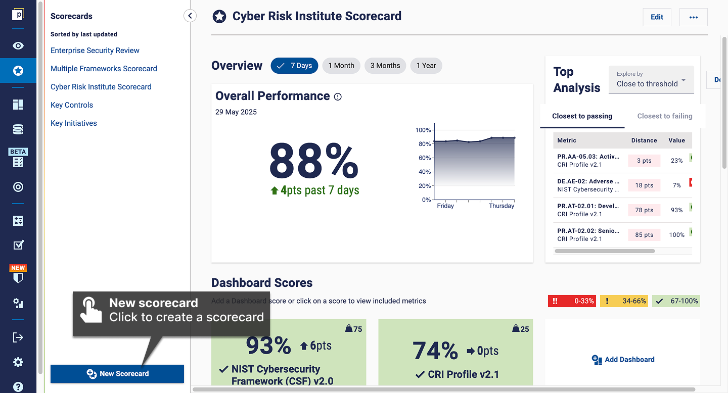Open Key Controls scorecard
This screenshot has width=728, height=393.
coord(72,105)
